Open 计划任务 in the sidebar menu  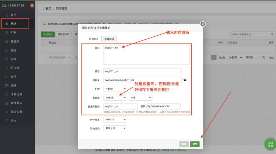[x=18, y=94]
